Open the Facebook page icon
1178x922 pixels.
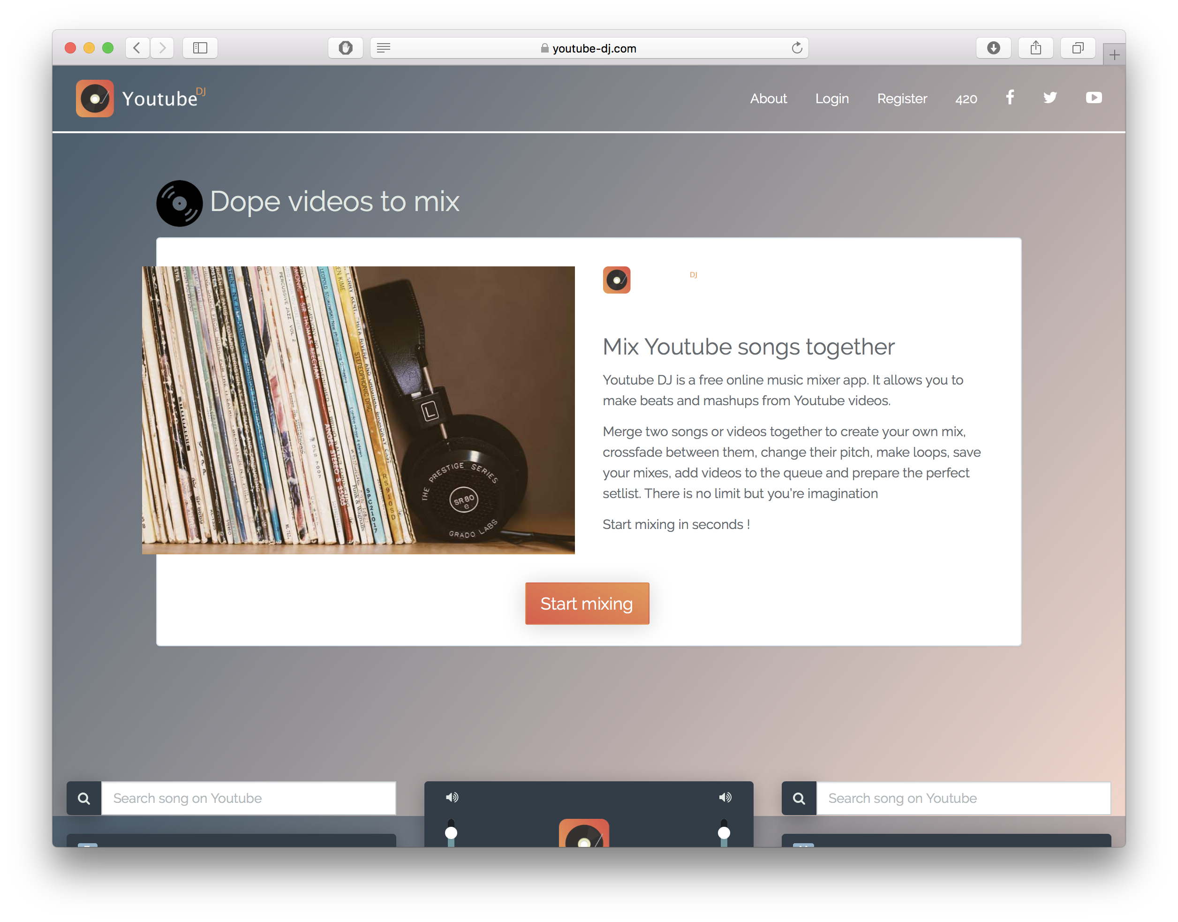point(1010,98)
